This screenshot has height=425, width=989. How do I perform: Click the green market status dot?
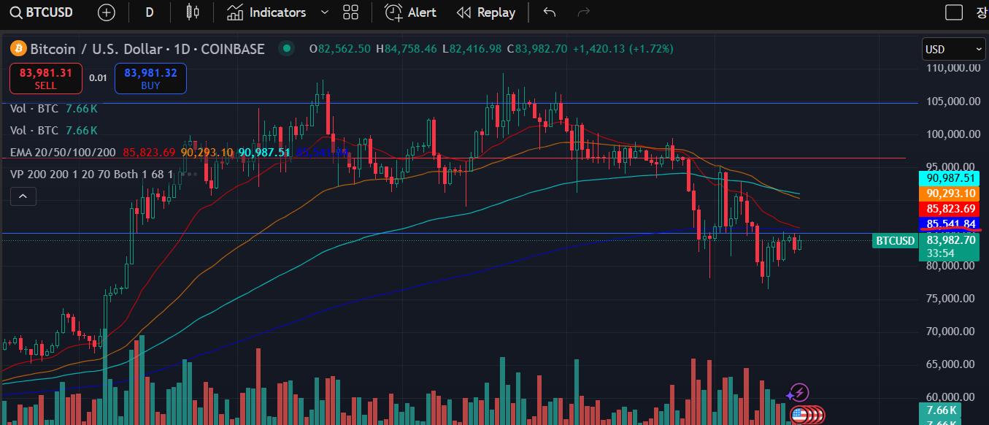[287, 49]
